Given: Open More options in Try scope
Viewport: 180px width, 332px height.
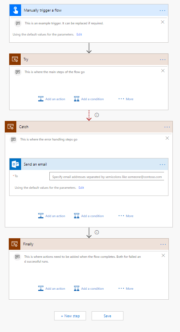Looking at the screenshot, I should (x=126, y=99).
